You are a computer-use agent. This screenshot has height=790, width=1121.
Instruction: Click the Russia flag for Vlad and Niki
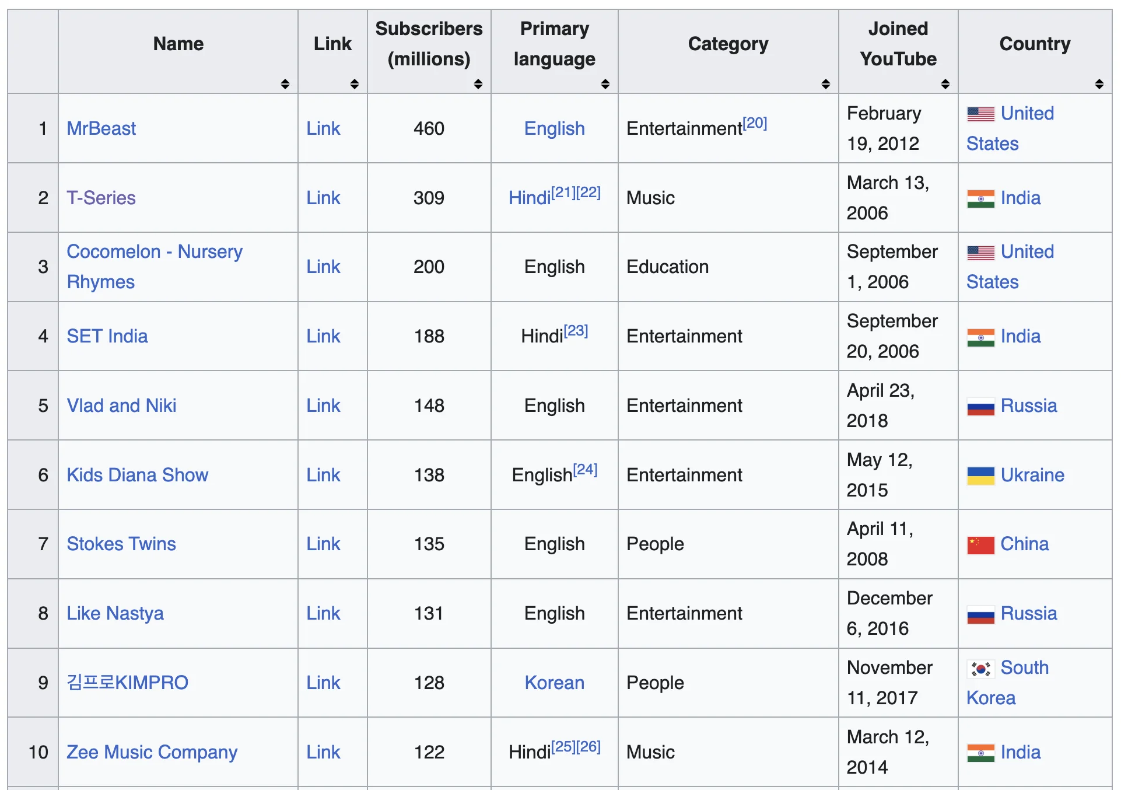coord(981,406)
